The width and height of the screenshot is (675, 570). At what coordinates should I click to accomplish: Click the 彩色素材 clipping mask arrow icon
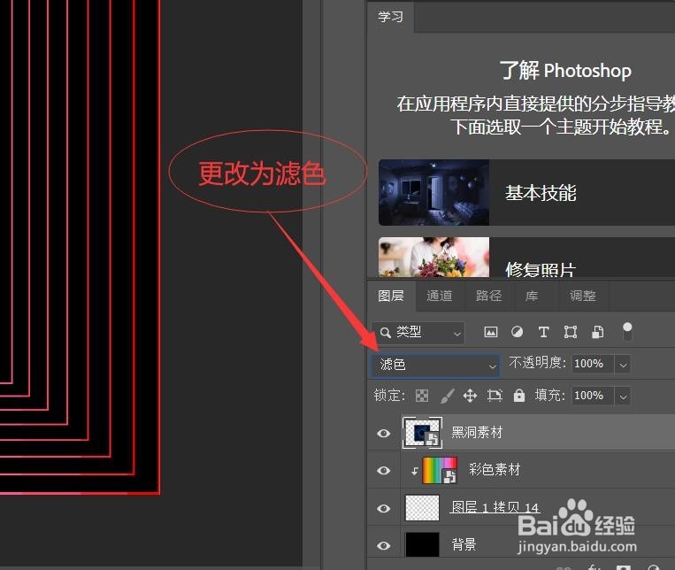coord(414,472)
